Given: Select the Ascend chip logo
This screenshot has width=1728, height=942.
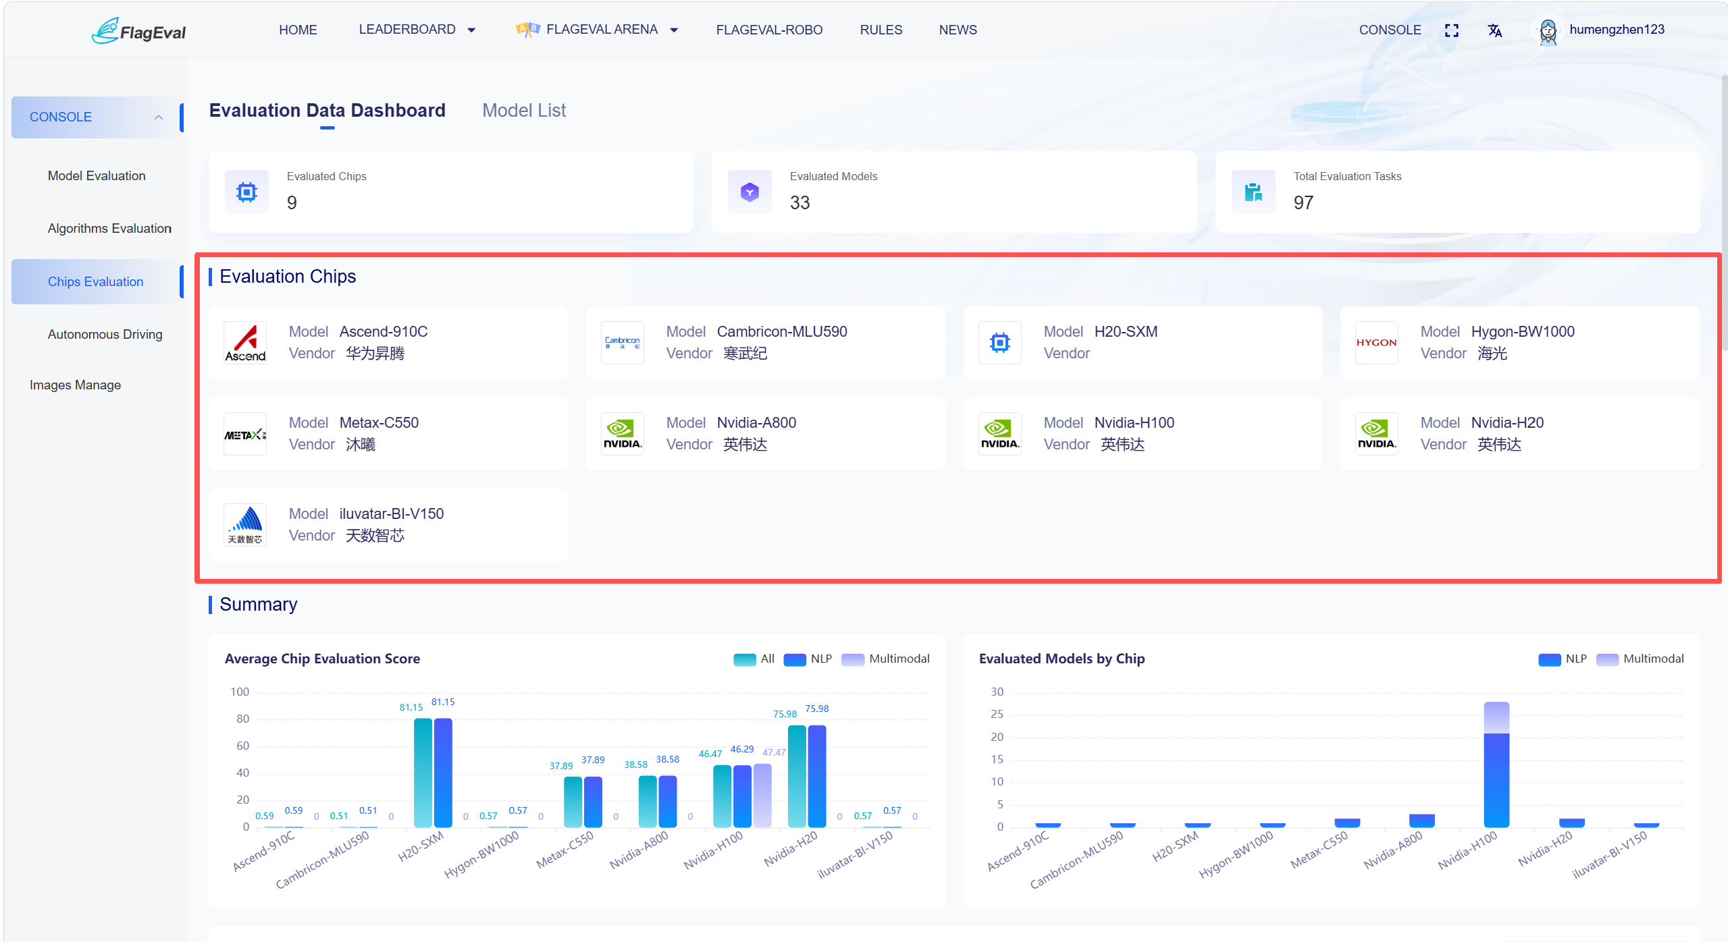Looking at the screenshot, I should [245, 343].
